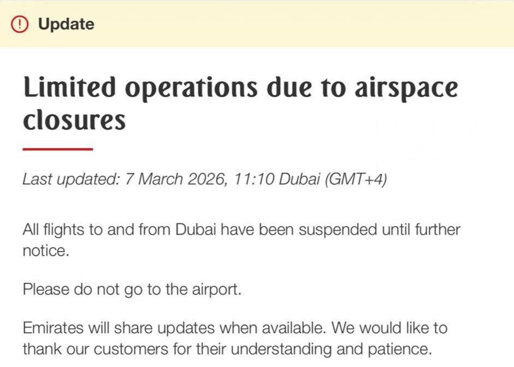Click the red exclamation alert icon

click(x=20, y=24)
